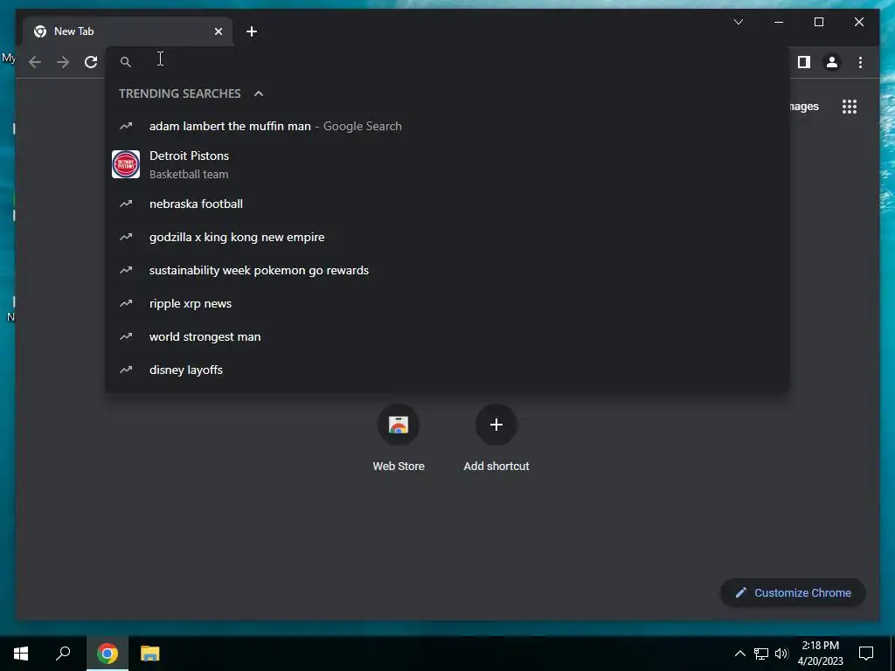
Task: Click the browser back arrow
Action: click(x=35, y=62)
